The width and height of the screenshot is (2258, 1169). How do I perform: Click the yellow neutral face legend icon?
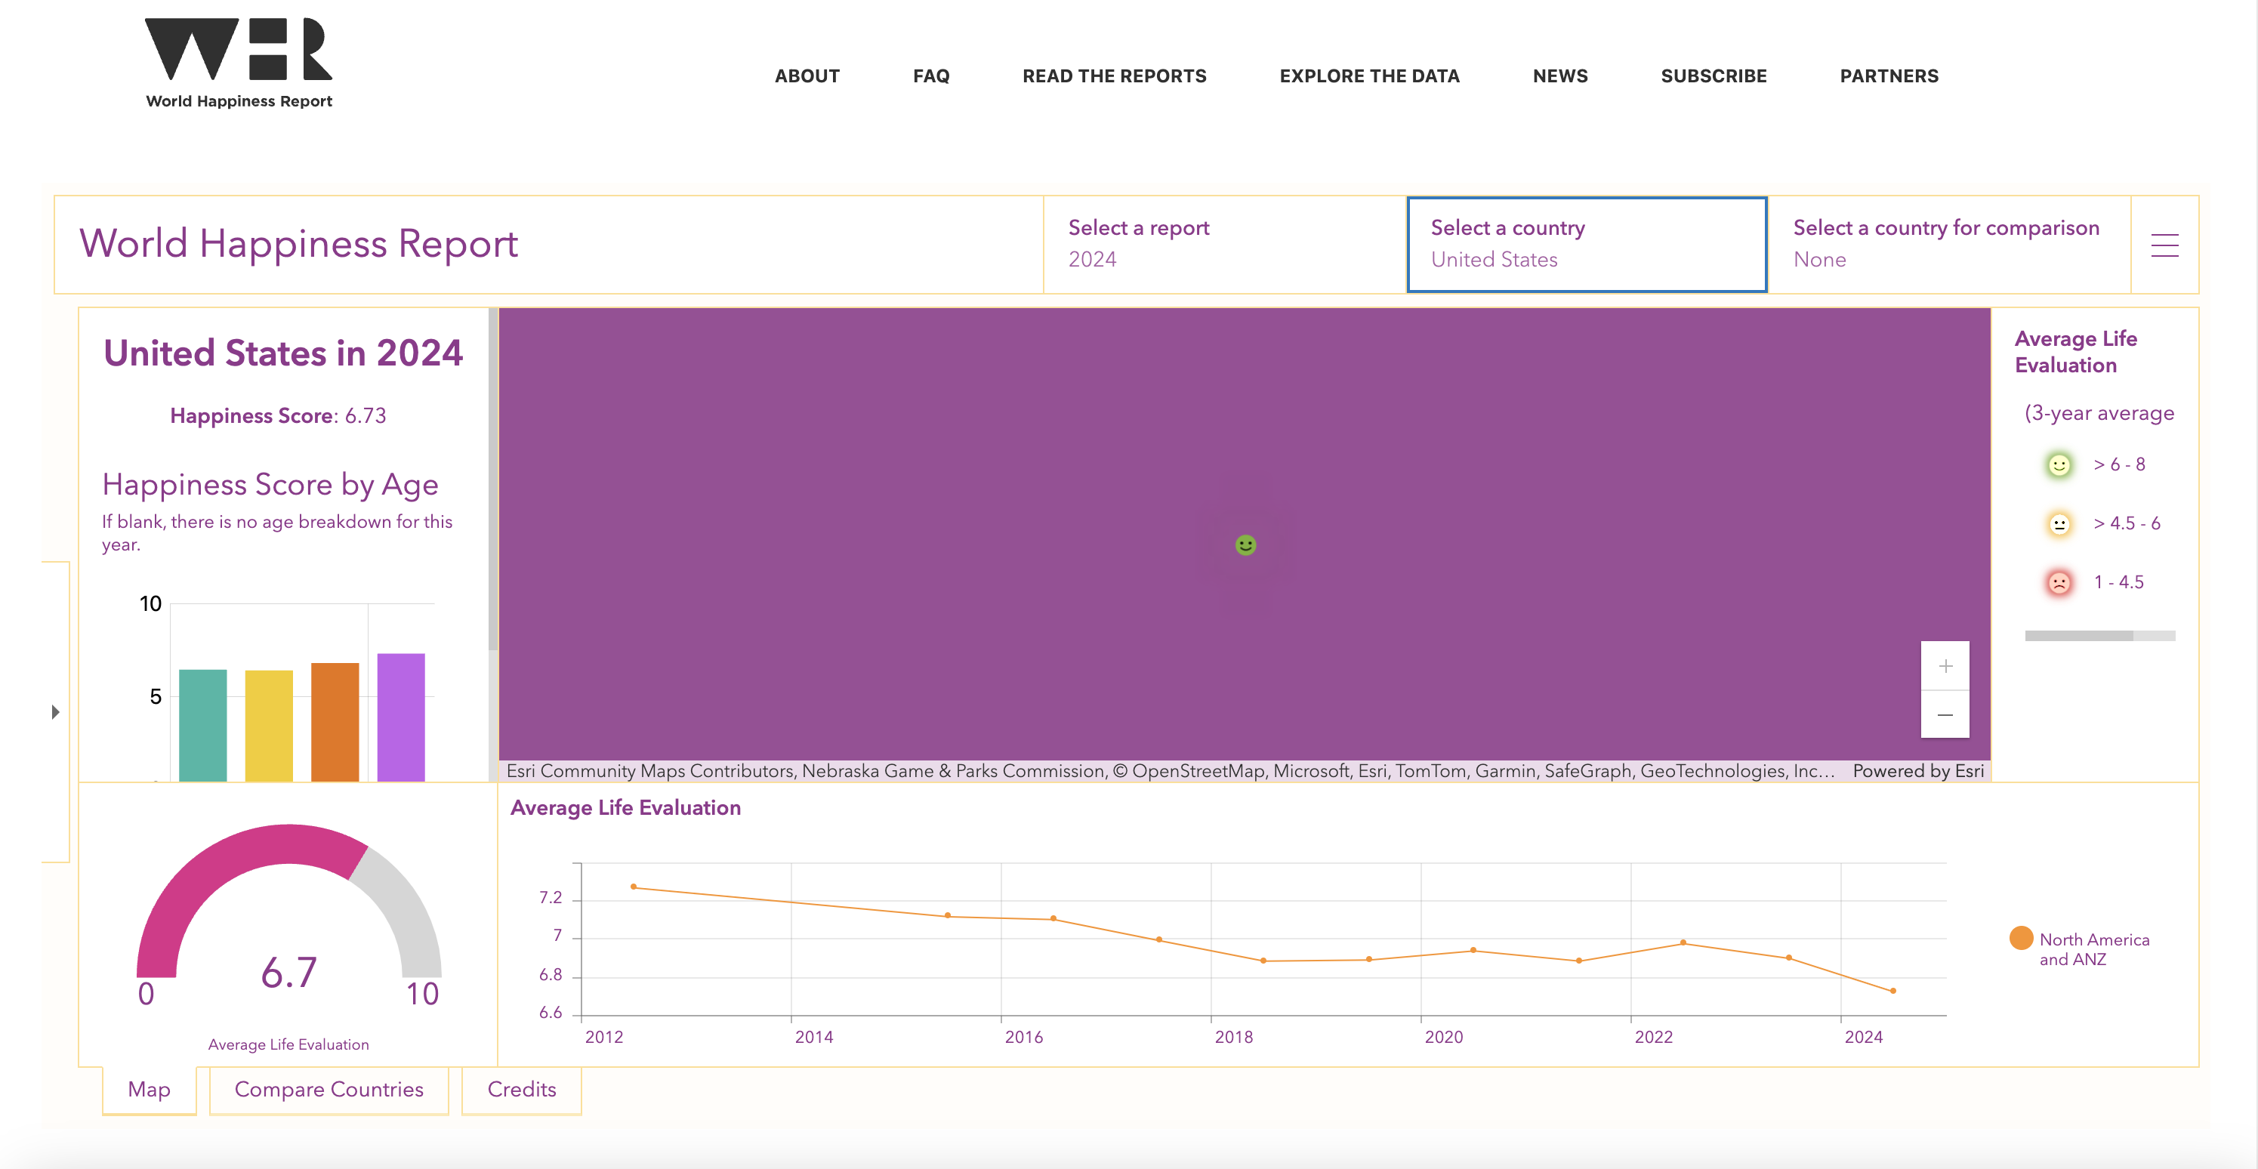pos(2059,524)
